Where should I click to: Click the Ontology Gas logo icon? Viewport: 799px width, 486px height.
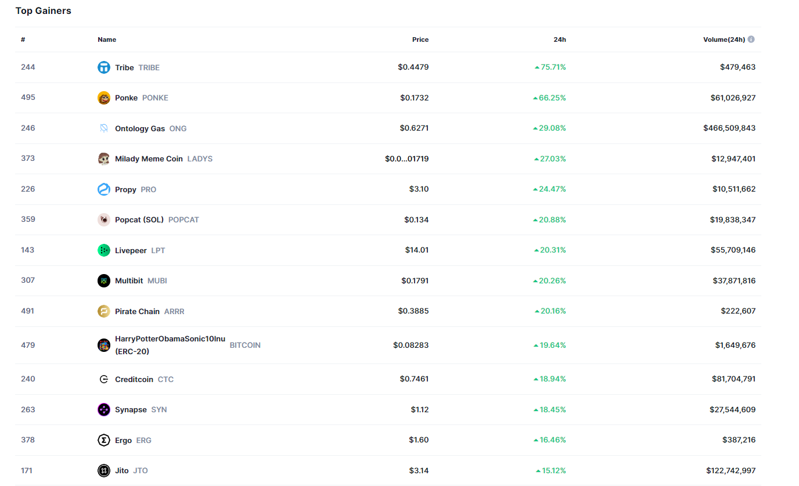click(103, 128)
